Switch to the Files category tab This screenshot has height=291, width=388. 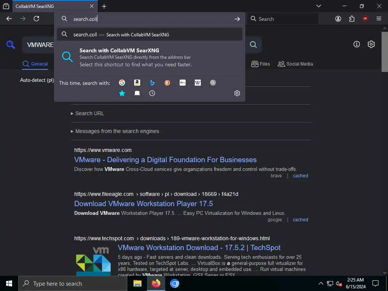[261, 64]
